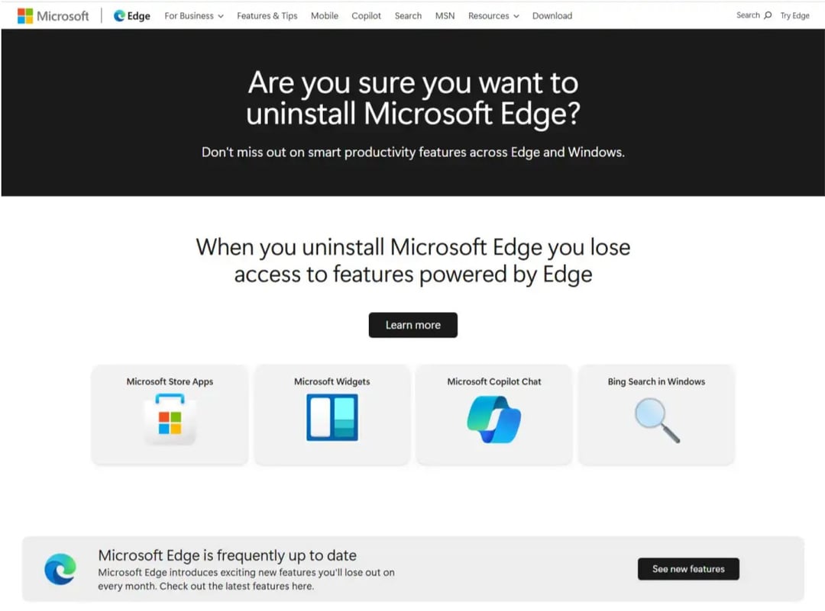
Task: Open the Try Edge link
Action: (x=795, y=15)
